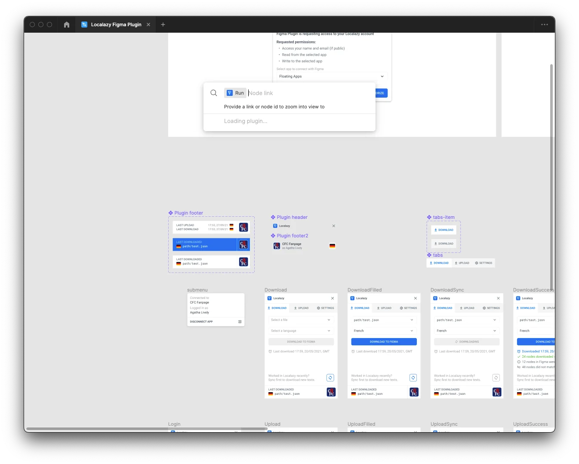
Task: Click the ellipsis menu icon at top right
Action: coord(544,25)
